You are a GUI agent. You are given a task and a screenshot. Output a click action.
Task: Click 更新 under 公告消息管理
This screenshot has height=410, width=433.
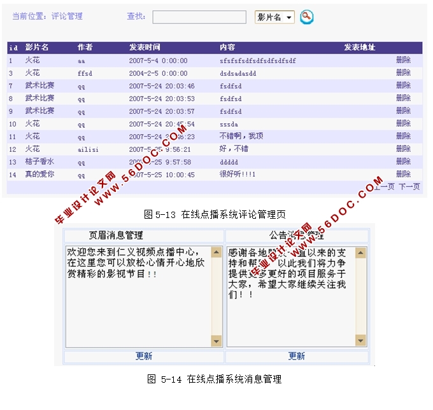pyautogui.click(x=297, y=356)
